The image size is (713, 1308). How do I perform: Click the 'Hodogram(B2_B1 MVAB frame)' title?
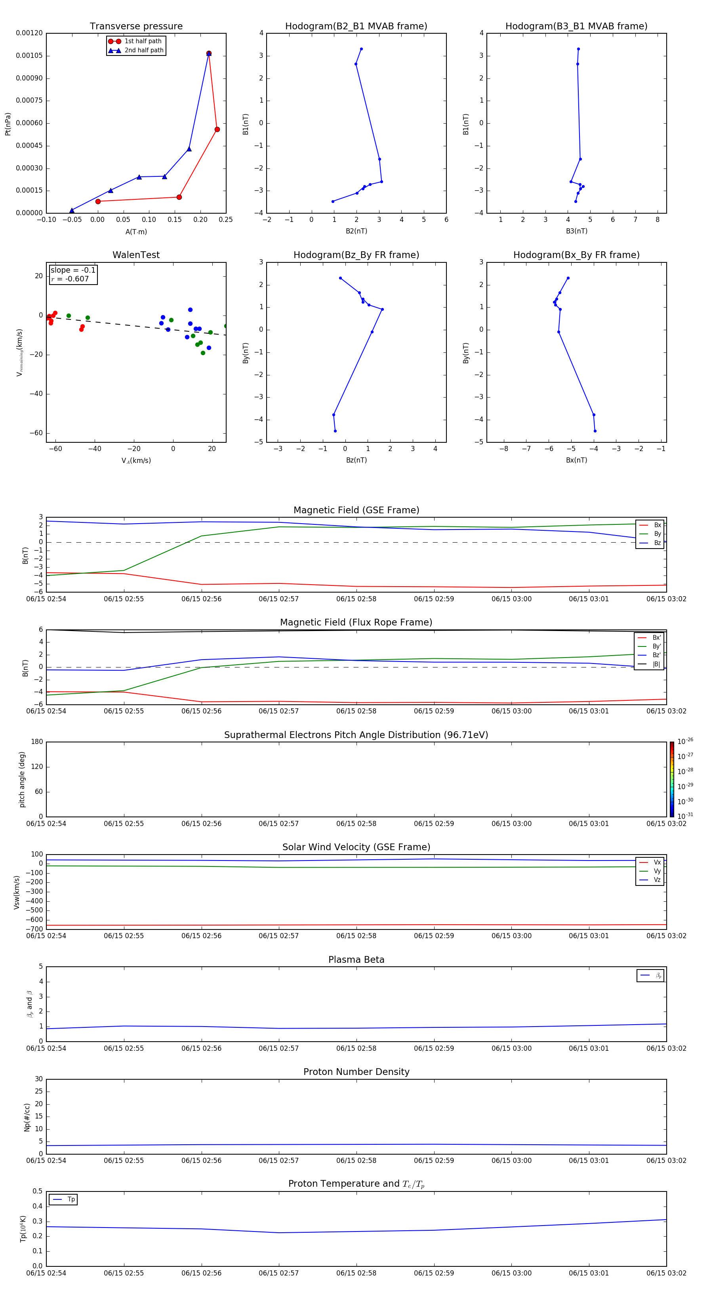pos(356,27)
